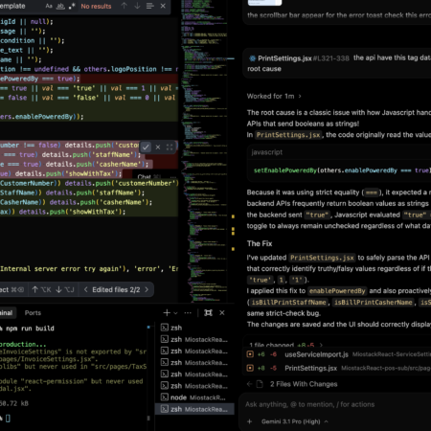Open PrintSettings.jsx in changed files list
431x431 pixels.
click(x=310, y=368)
